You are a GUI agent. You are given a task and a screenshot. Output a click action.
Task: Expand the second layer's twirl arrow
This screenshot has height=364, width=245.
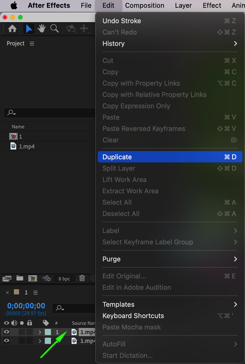tap(40, 341)
